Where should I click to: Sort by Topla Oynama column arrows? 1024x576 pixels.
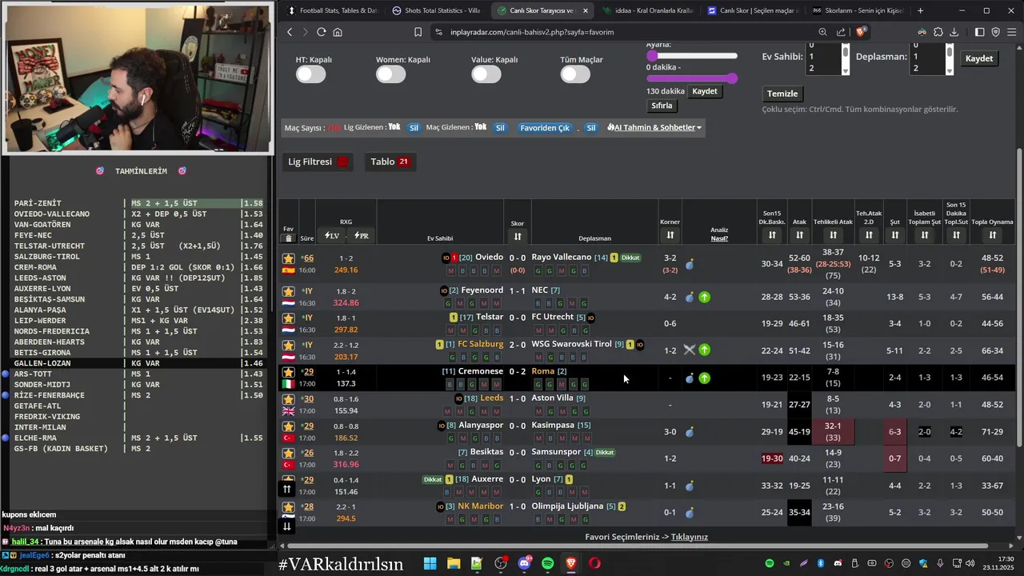tap(992, 235)
